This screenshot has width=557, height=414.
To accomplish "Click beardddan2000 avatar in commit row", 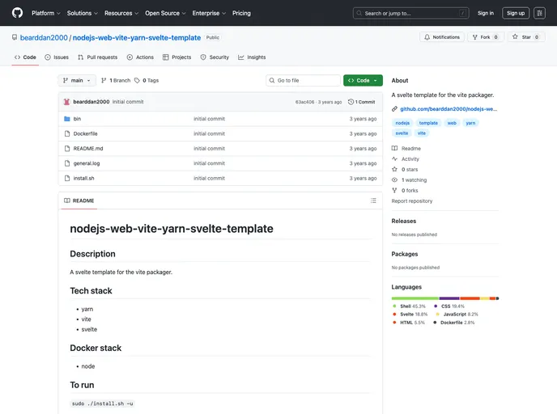I will 66,102.
